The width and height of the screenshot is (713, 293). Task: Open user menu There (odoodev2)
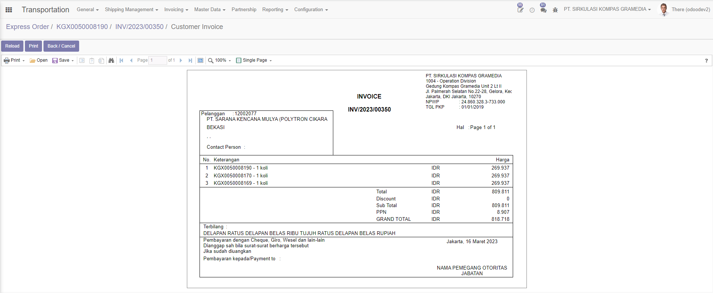pos(691,10)
